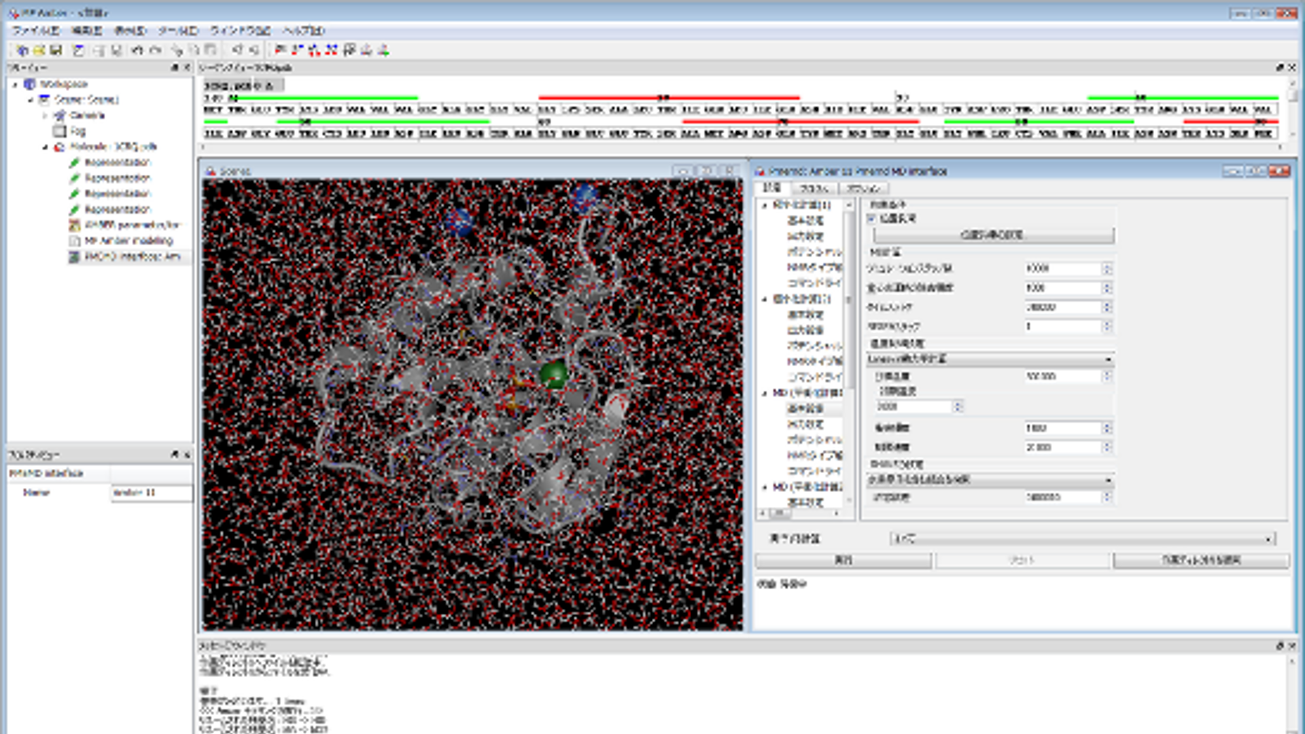Open the Tools menu
Image resolution: width=1305 pixels, height=734 pixels.
point(177,31)
